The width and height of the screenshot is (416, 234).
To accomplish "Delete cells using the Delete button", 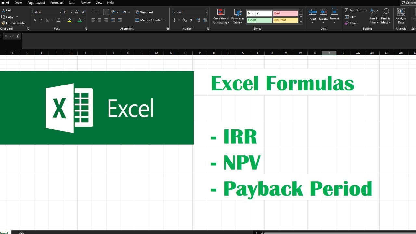I will click(x=323, y=17).
